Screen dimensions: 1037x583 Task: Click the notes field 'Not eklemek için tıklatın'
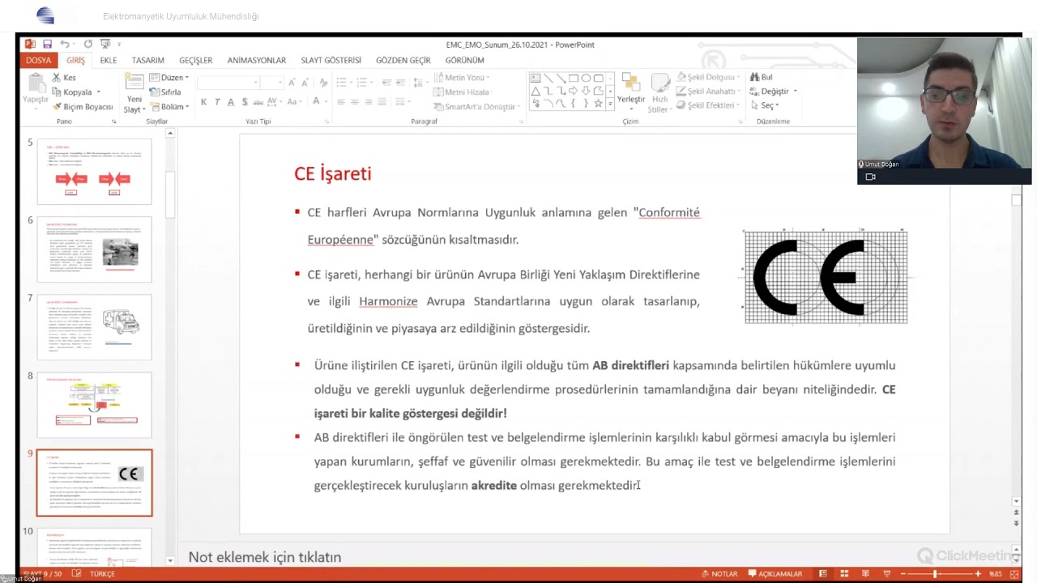pyautogui.click(x=265, y=557)
